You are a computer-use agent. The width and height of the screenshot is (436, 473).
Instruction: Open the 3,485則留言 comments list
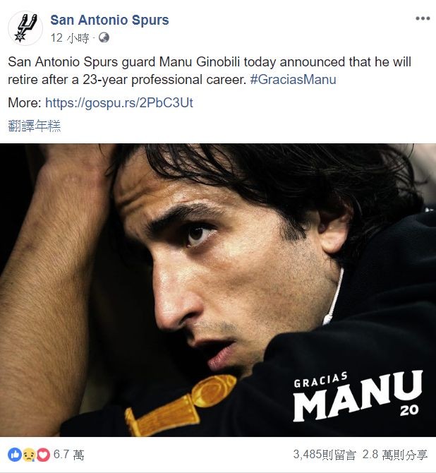(325, 455)
